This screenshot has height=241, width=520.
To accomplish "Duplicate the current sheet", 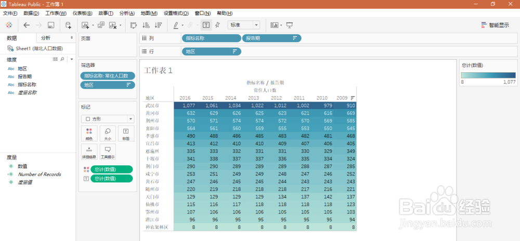I will [101, 25].
